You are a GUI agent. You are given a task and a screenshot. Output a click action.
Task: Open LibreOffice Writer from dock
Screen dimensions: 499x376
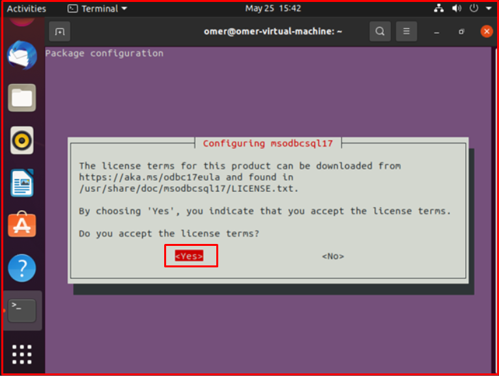[21, 183]
